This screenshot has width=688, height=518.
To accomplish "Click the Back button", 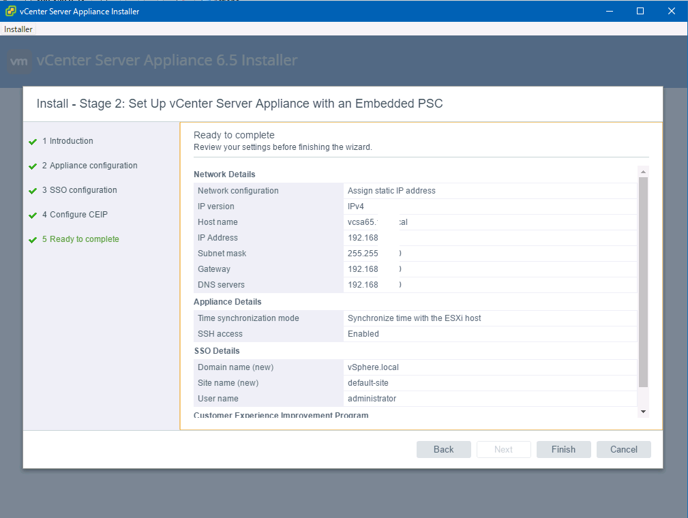I will point(444,449).
